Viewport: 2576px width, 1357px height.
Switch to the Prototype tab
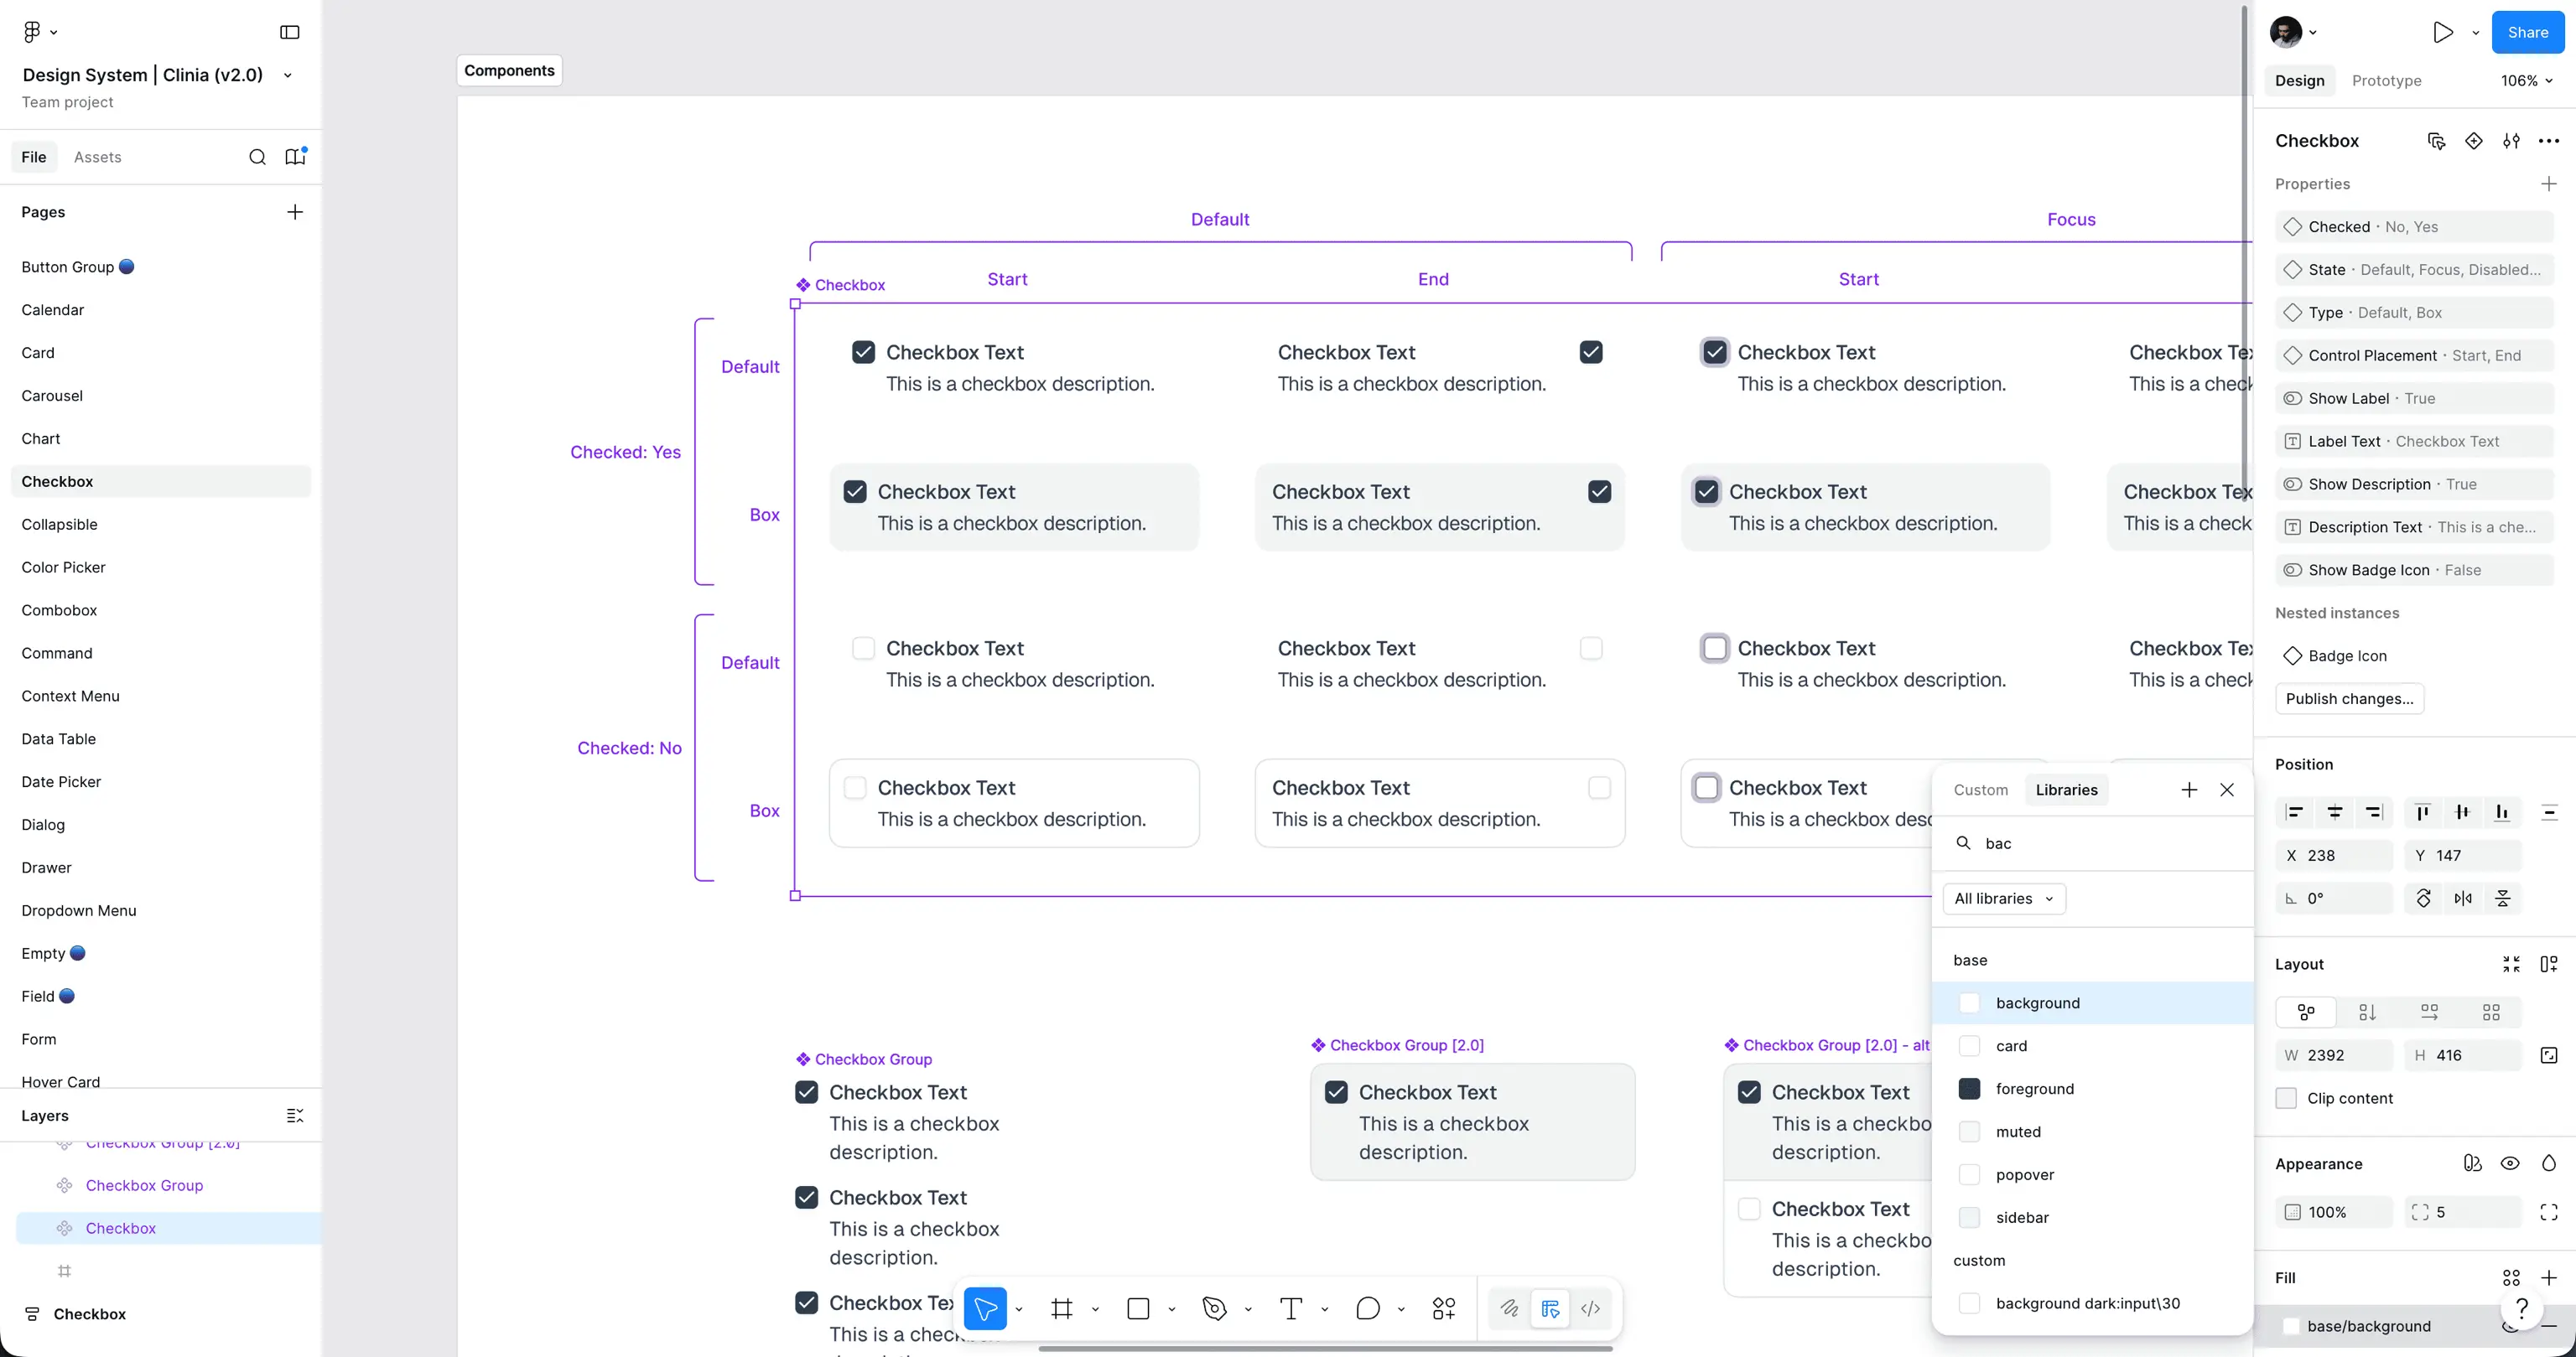2387,81
